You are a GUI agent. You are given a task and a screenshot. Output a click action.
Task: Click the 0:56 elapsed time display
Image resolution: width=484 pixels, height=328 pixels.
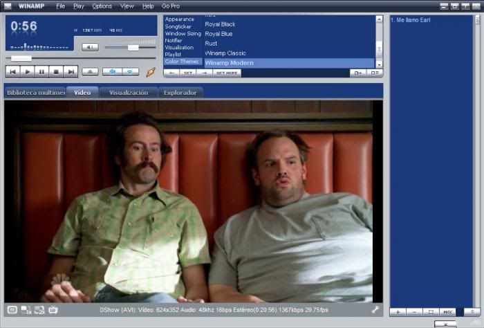pyautogui.click(x=24, y=26)
